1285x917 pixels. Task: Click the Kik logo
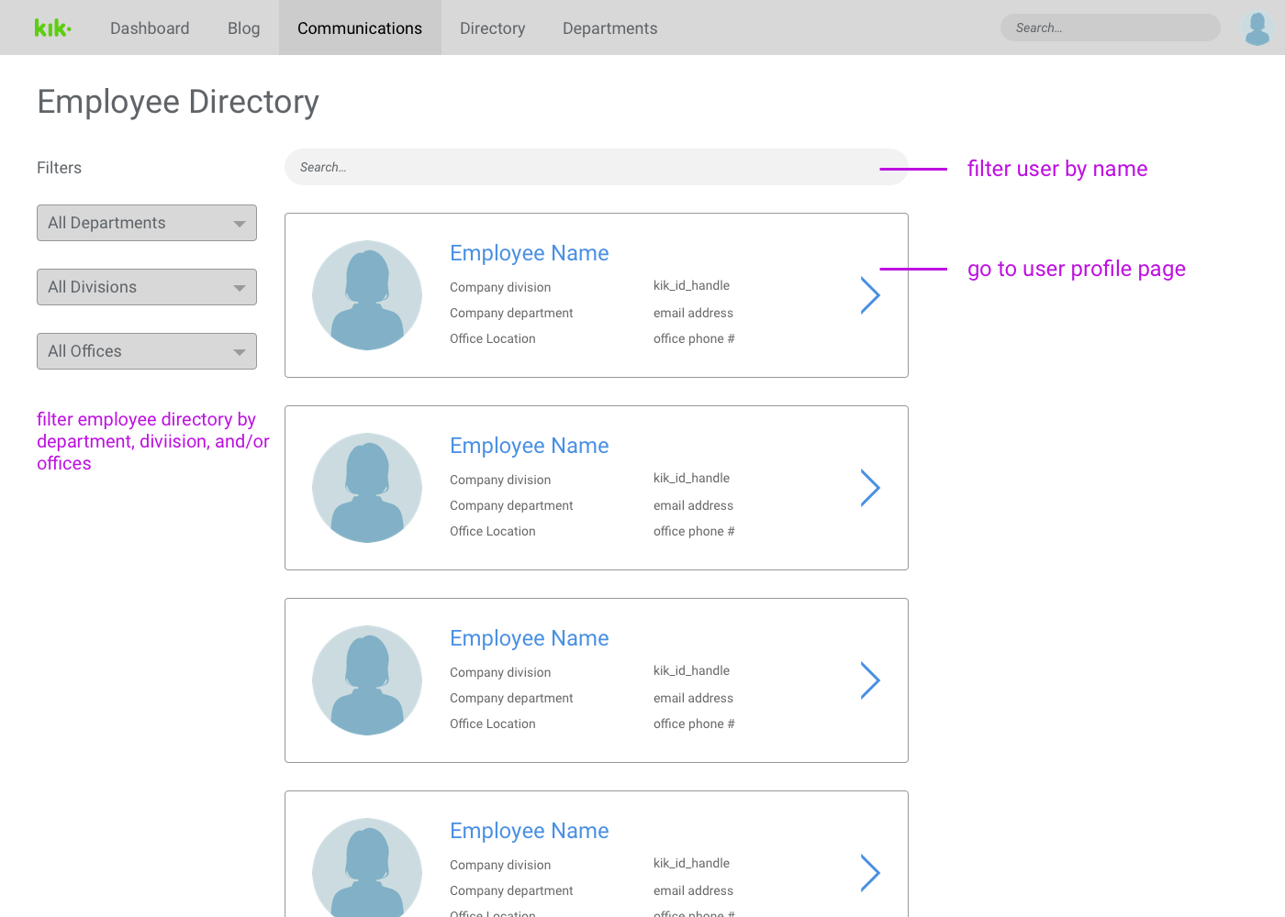pyautogui.click(x=52, y=28)
